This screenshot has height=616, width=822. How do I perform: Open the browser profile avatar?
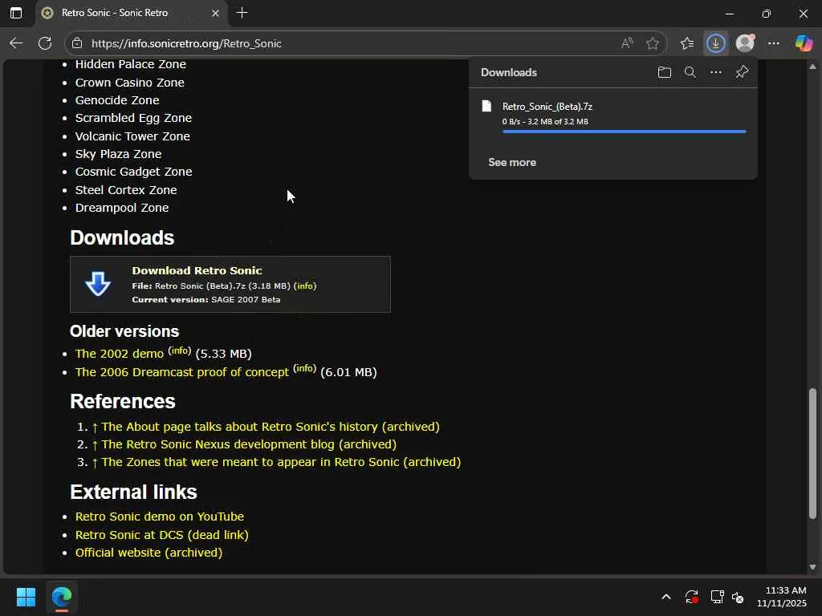(x=745, y=43)
